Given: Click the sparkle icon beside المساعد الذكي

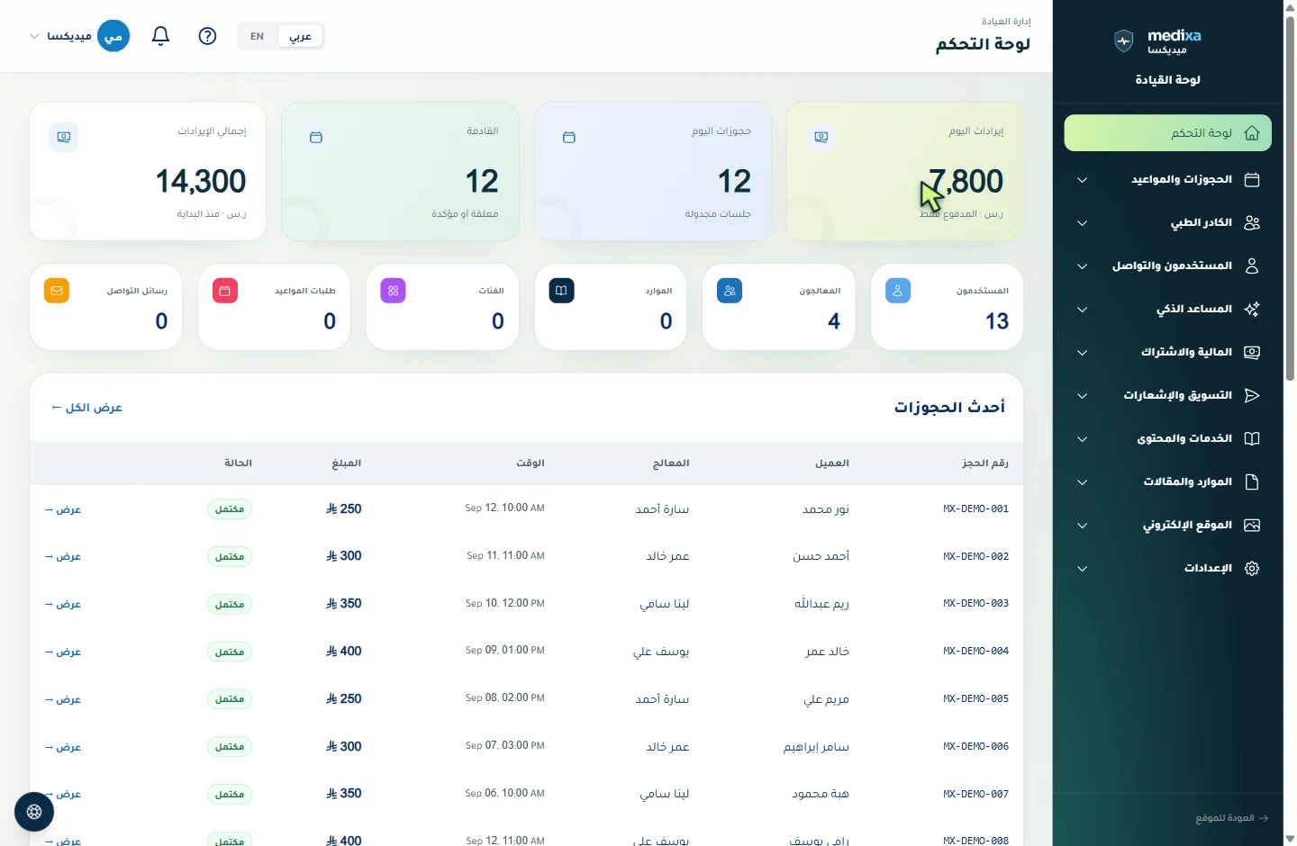Looking at the screenshot, I should click(1252, 310).
